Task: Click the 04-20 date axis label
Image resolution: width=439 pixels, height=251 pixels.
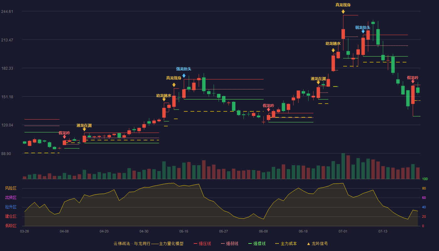Action: (x=104, y=231)
